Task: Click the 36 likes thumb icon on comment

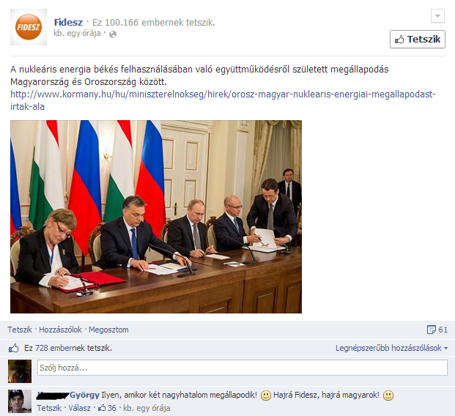Action: 102,408
